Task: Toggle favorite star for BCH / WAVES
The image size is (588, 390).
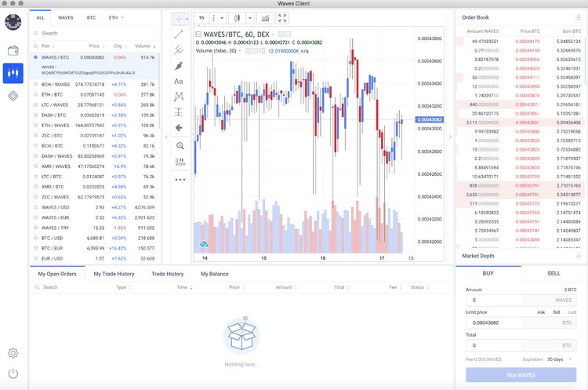Action: point(35,83)
